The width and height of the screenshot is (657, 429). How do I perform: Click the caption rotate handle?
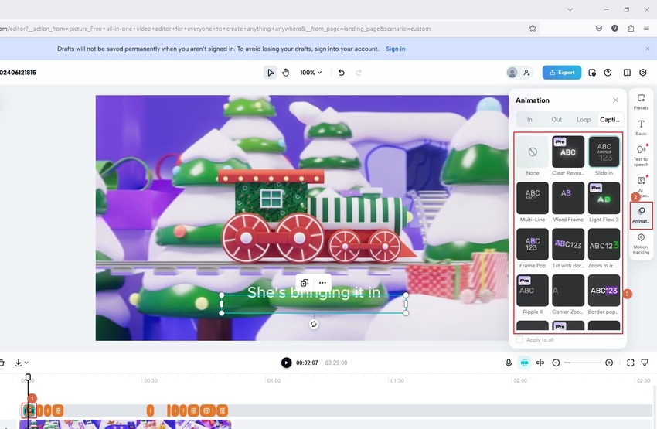tap(313, 325)
